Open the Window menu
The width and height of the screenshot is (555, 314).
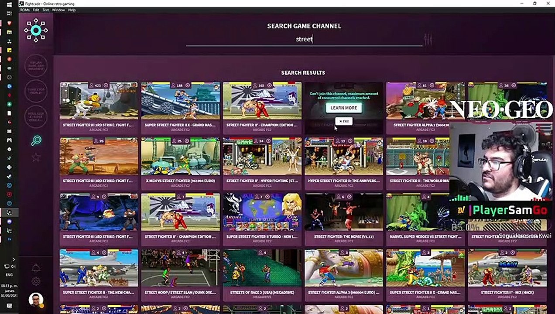click(58, 10)
